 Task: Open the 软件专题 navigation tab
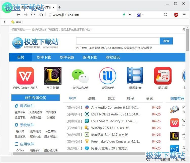point(67,57)
